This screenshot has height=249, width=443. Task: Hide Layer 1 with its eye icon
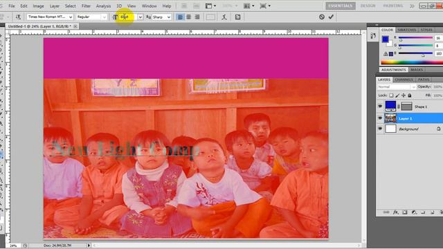pos(380,118)
